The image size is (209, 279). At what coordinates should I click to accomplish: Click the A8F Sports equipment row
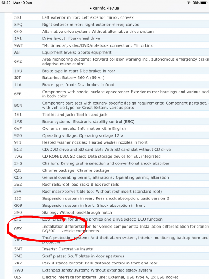tap(111, 52)
